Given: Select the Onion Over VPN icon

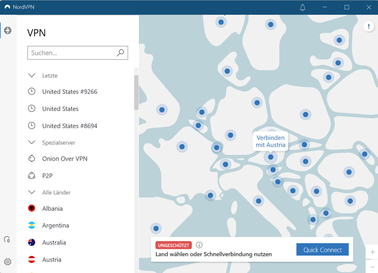Looking at the screenshot, I should [32, 159].
